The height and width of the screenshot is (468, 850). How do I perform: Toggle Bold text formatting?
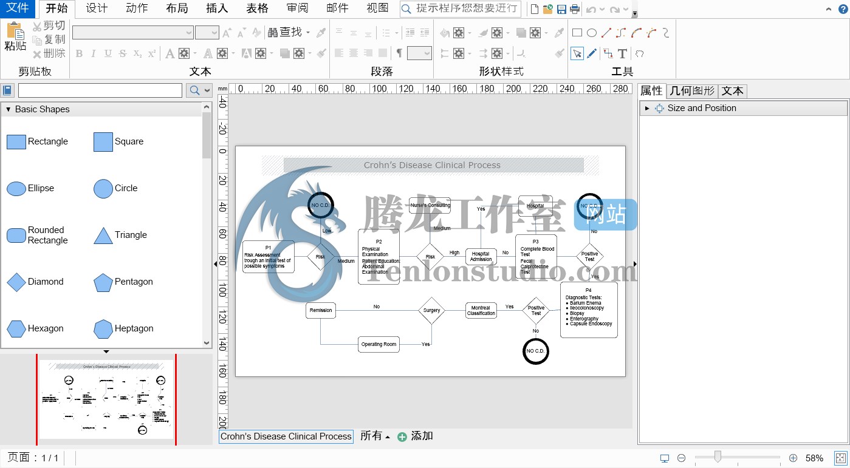point(79,53)
